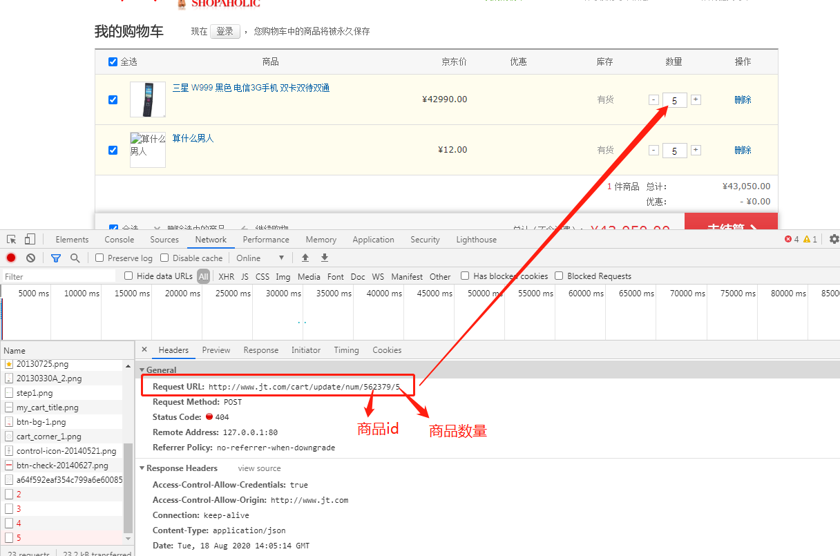Filter requests by Img type
Screen dimensions: 840x556
283,276
